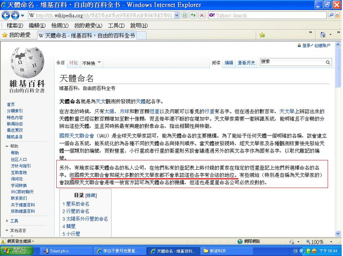Open the address bar URL history dropdown
Image resolution: width=343 pixels, height=256 pixels.
[177, 16]
